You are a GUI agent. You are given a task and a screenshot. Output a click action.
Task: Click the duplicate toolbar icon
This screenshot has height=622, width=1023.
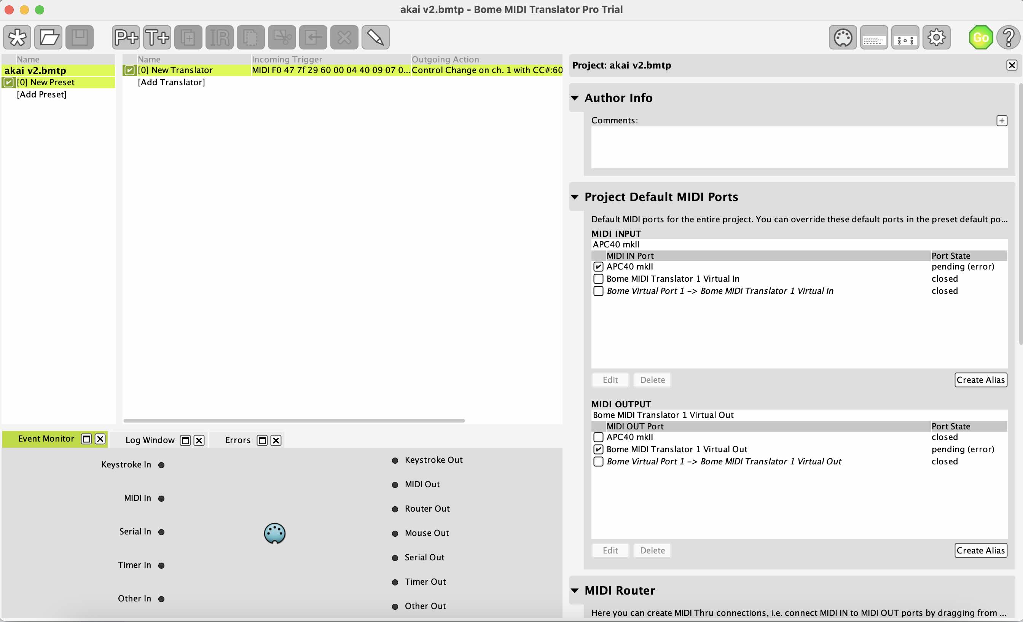pyautogui.click(x=188, y=37)
